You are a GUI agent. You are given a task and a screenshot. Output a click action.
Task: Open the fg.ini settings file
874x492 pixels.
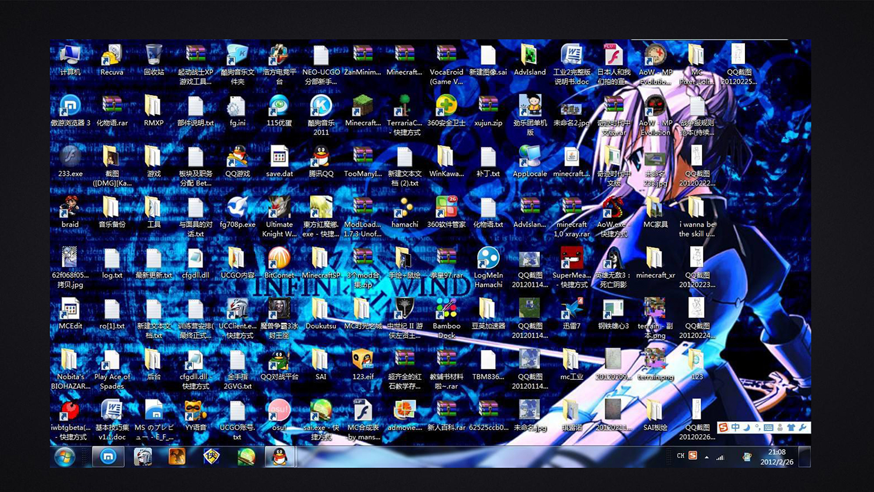(x=238, y=111)
